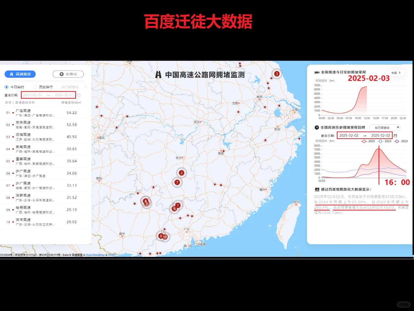Click left panel start date 2025-02-03 field
Viewport: 414px width, 311px height.
tap(32, 95)
